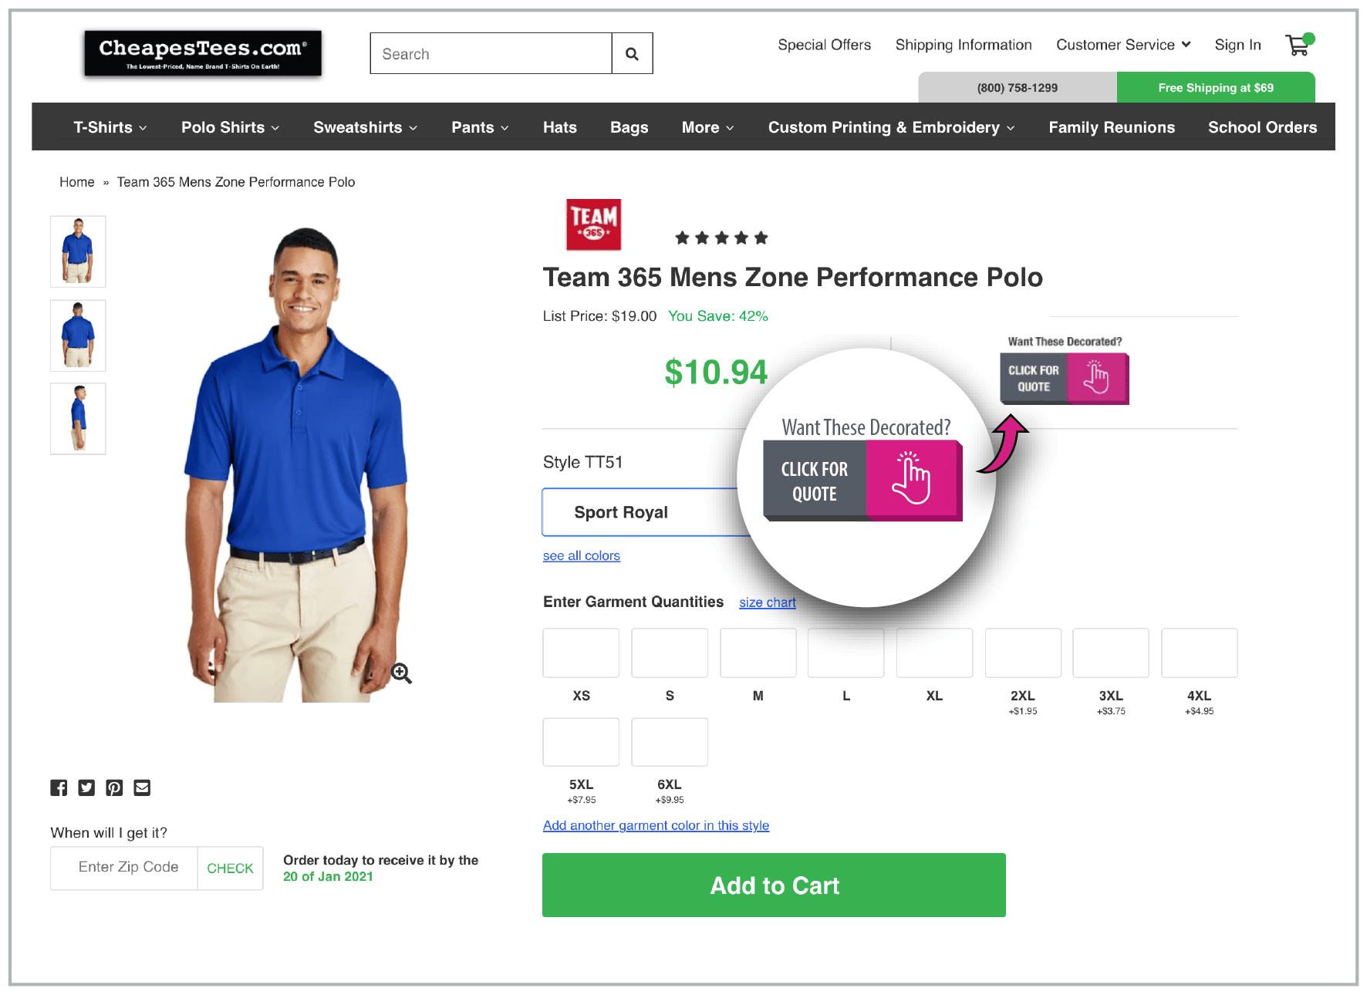Screen dimensions: 1367x995
Task: Click Add another garment color link
Action: tap(656, 825)
